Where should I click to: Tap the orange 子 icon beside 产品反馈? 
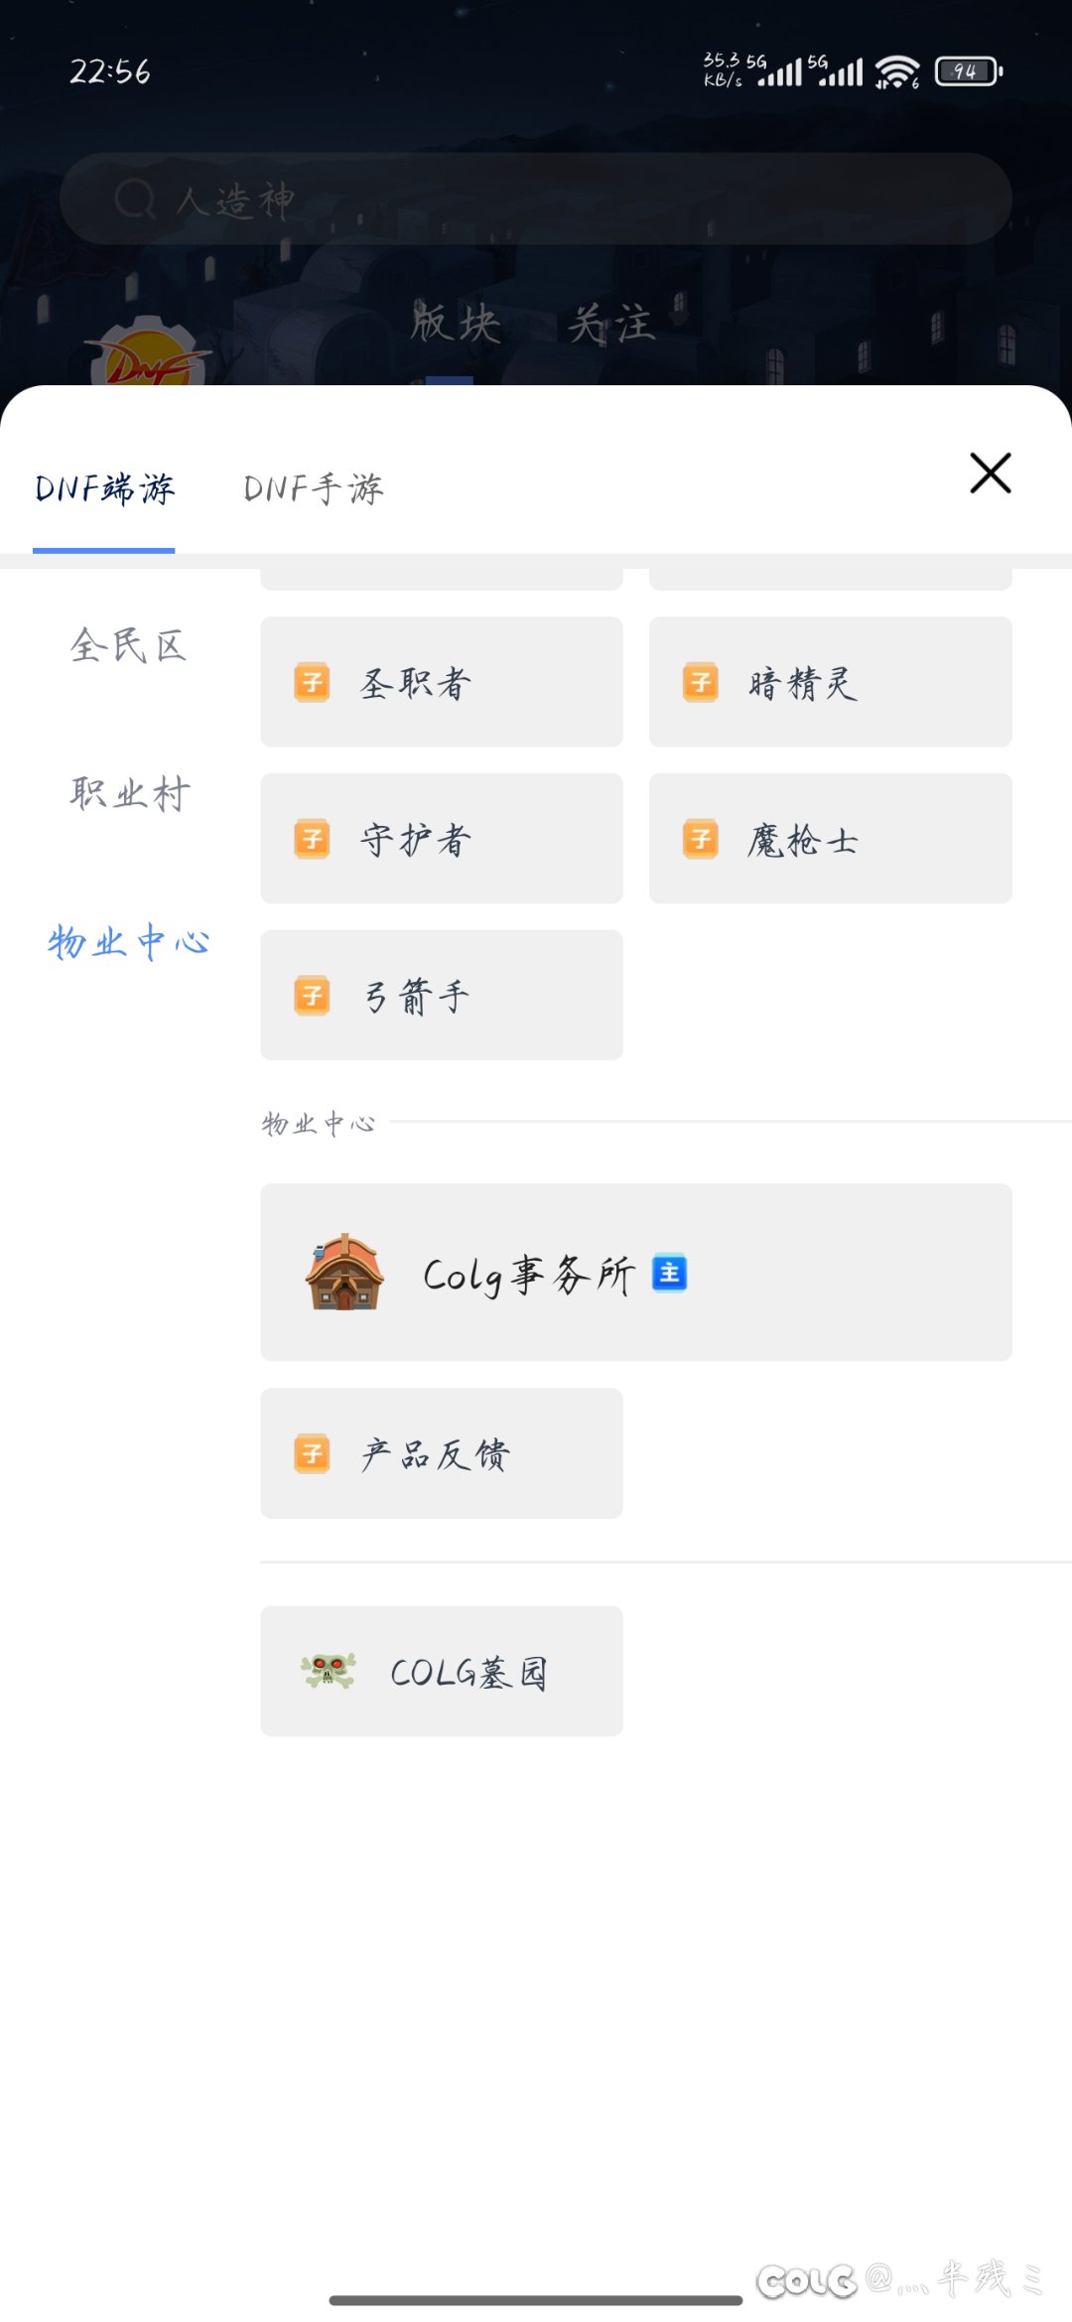(x=312, y=1453)
